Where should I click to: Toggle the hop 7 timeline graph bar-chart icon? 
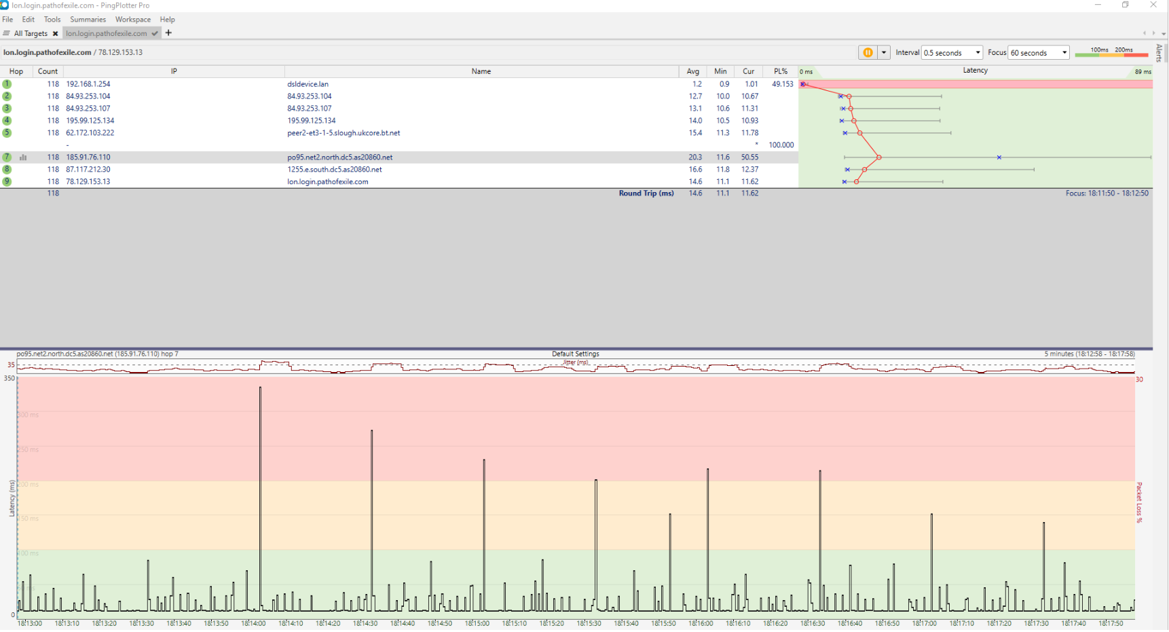click(x=23, y=157)
